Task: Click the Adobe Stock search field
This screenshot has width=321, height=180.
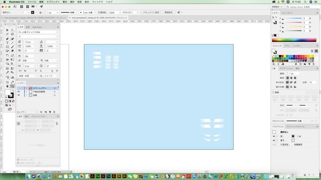Action: point(302,7)
